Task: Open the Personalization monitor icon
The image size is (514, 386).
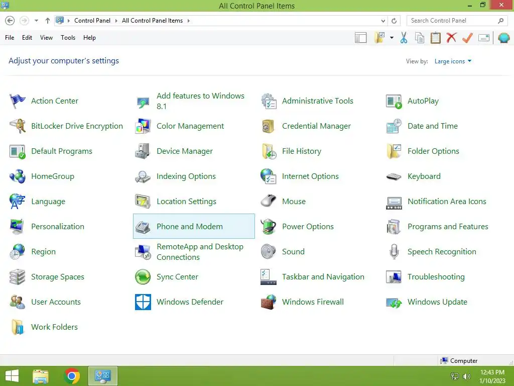Action: 18,227
